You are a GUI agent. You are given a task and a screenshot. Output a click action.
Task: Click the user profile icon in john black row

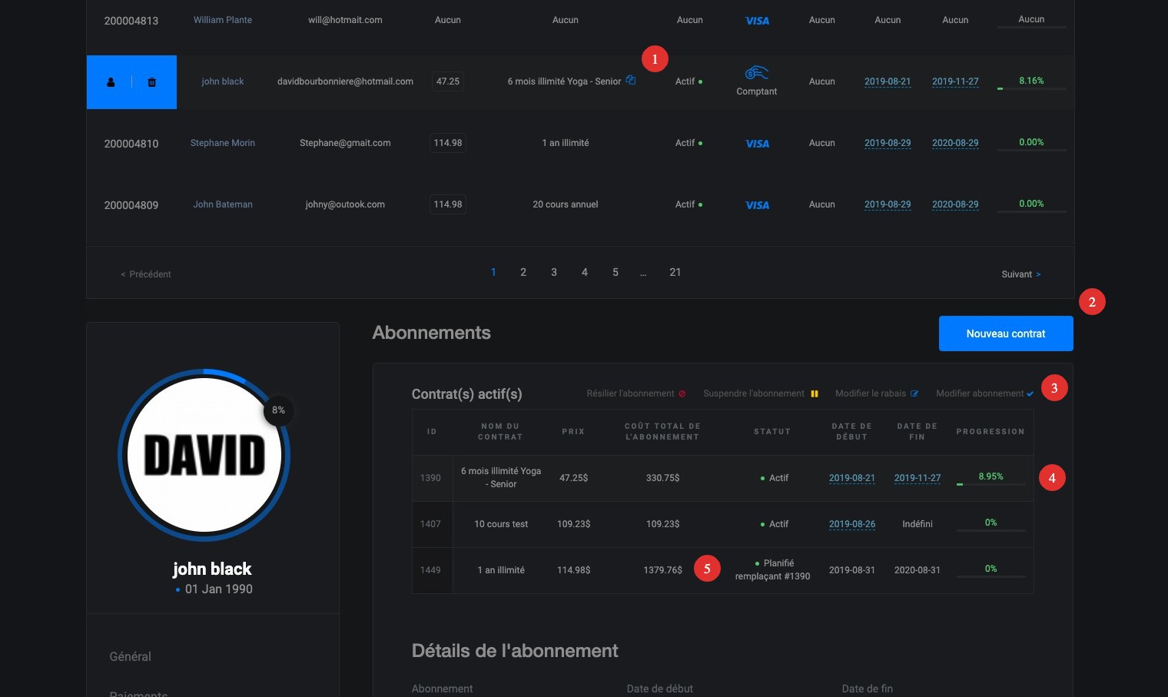pyautogui.click(x=111, y=82)
